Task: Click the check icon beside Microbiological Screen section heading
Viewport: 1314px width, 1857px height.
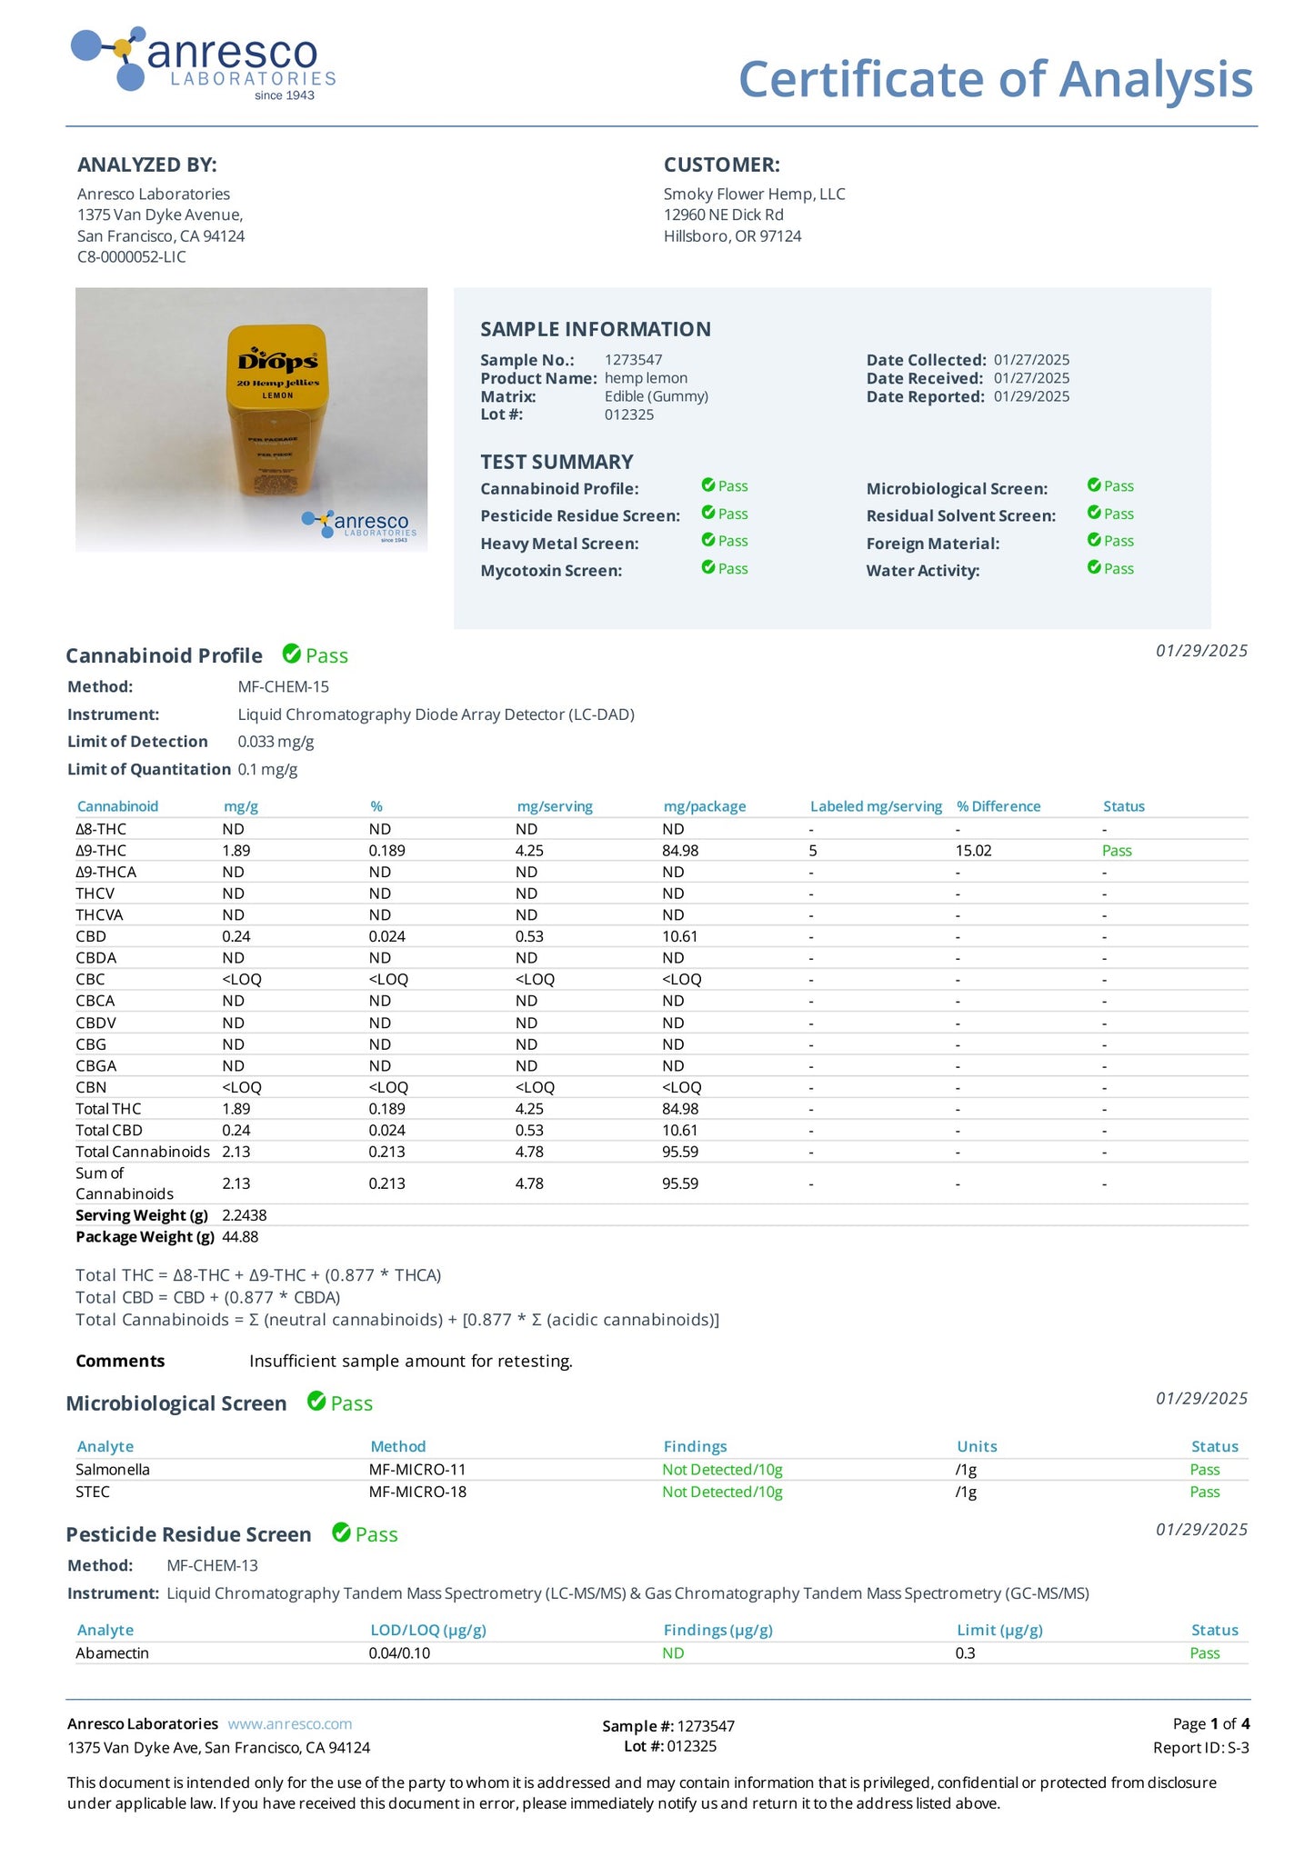Action: coord(316,1401)
